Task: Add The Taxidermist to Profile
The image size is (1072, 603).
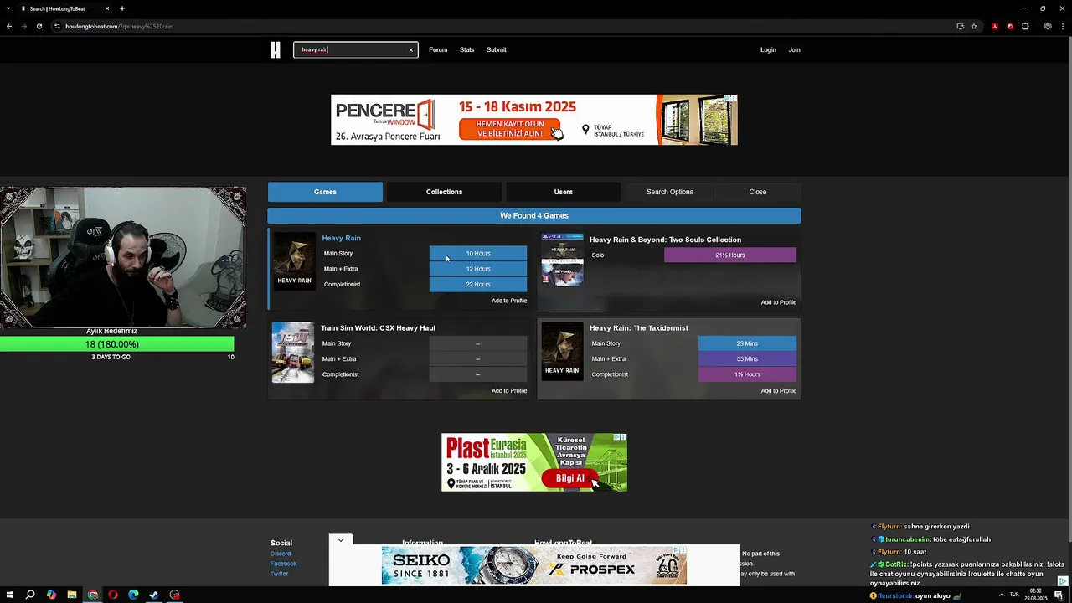Action: click(x=778, y=391)
